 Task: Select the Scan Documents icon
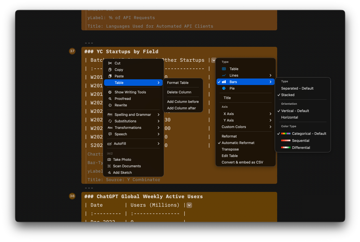[x=110, y=166]
